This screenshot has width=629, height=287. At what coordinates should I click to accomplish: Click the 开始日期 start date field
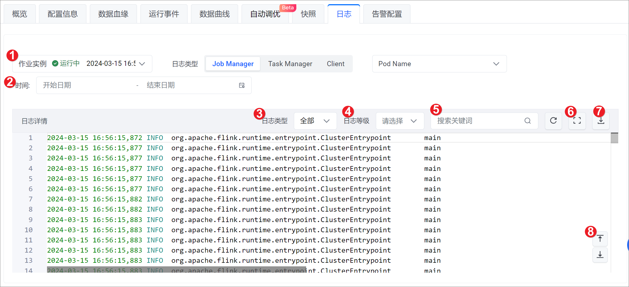click(x=87, y=85)
